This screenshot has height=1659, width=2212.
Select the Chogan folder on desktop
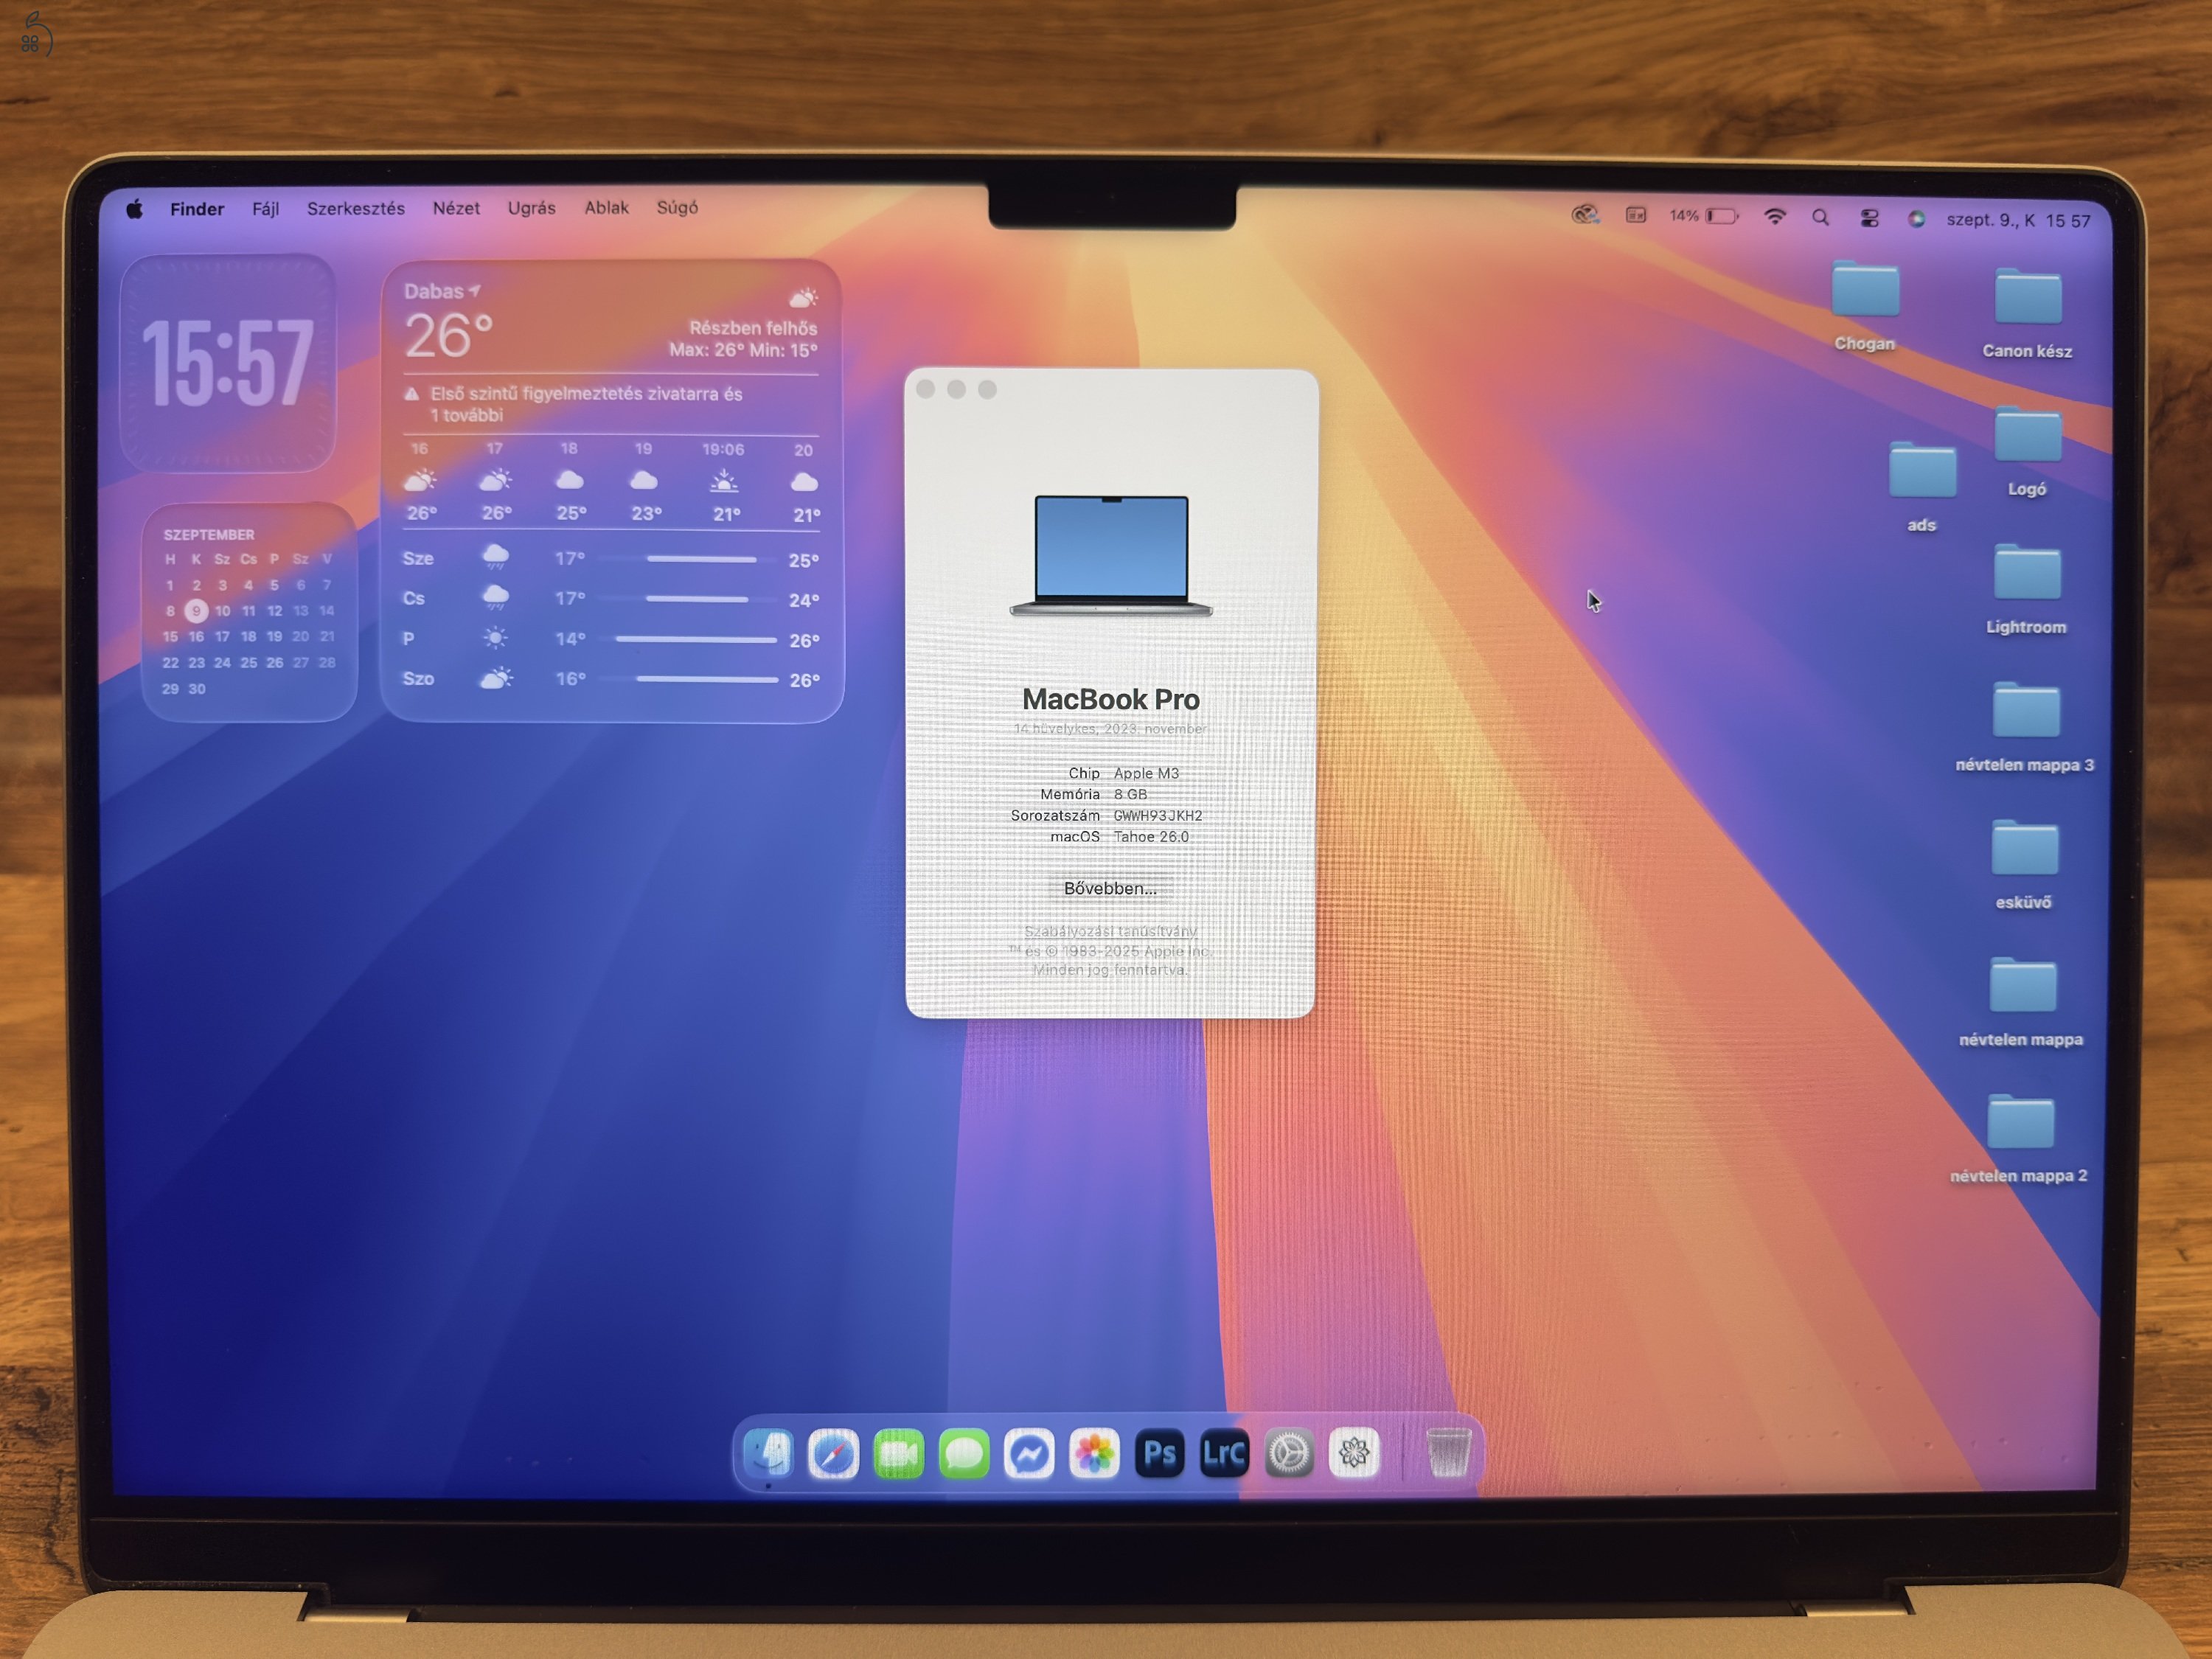click(x=1865, y=290)
